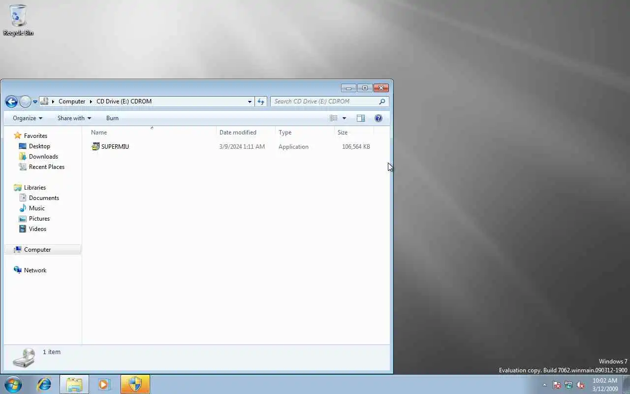Click the Forward arrow navigation button
The width and height of the screenshot is (630, 394).
coord(25,101)
